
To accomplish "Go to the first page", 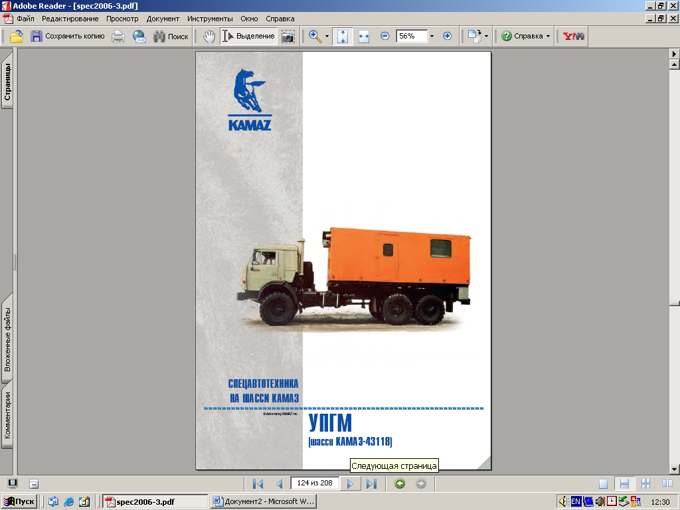I will [x=258, y=483].
